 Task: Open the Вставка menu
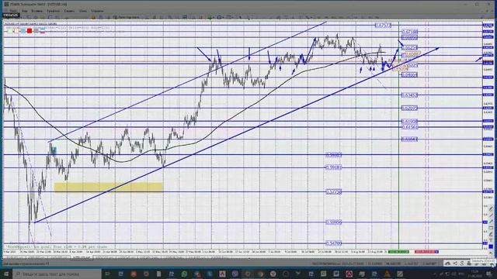point(36,11)
